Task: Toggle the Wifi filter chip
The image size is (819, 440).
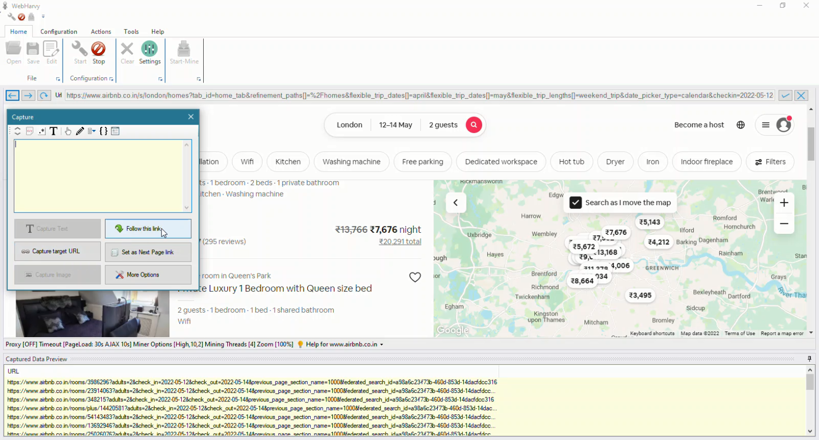Action: click(247, 162)
